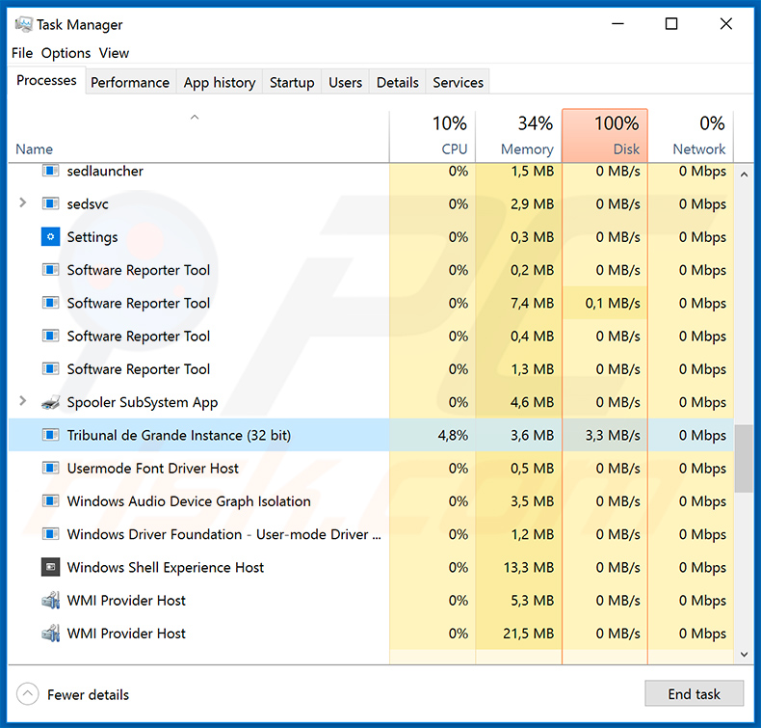Click the Windows Driver Foundation process icon
The height and width of the screenshot is (728, 761).
(50, 534)
